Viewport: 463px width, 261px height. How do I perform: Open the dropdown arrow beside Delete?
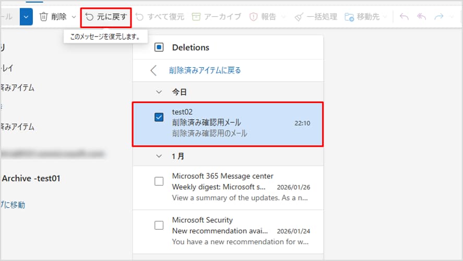(x=74, y=17)
